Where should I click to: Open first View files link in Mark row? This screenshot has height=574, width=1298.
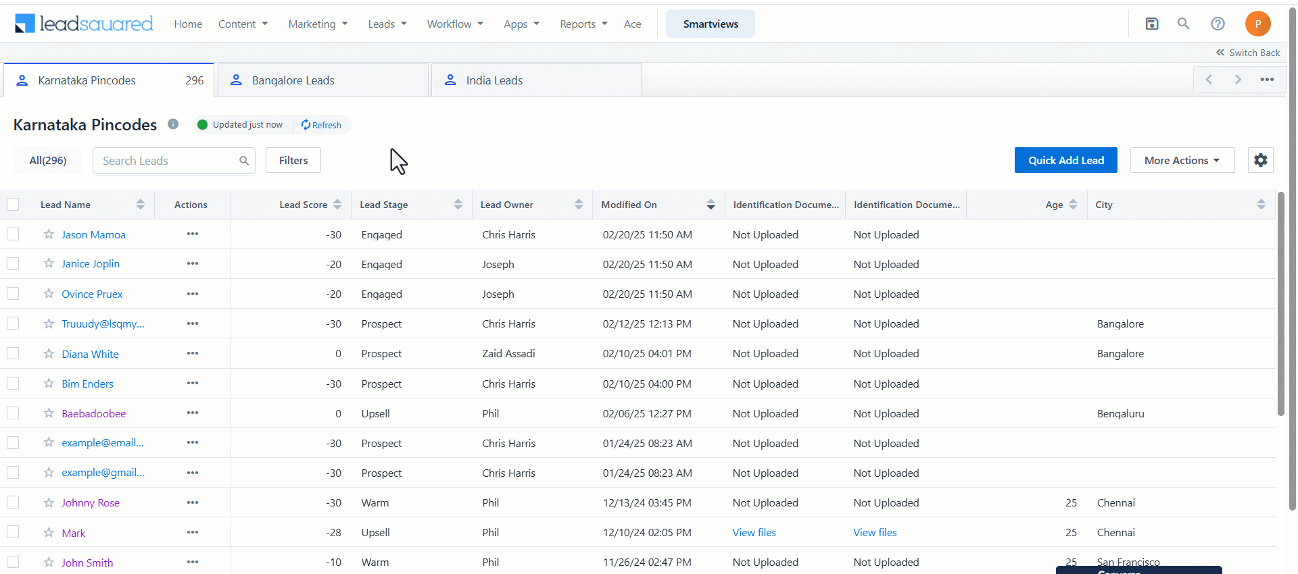[x=754, y=532]
